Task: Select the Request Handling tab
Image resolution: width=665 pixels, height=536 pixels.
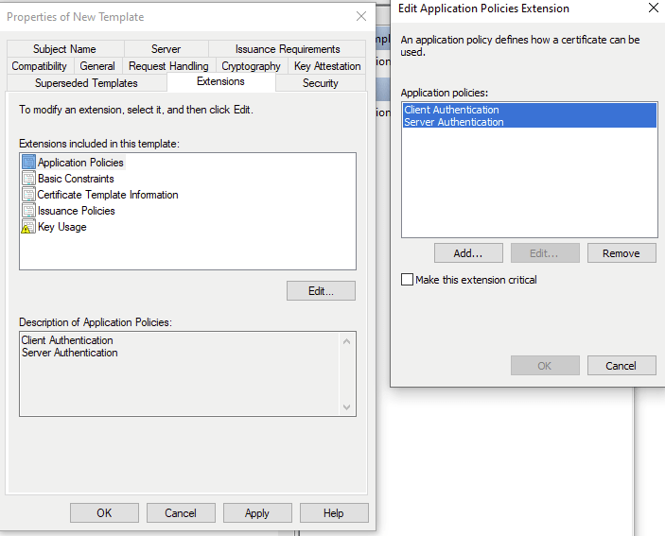Action: 168,66
